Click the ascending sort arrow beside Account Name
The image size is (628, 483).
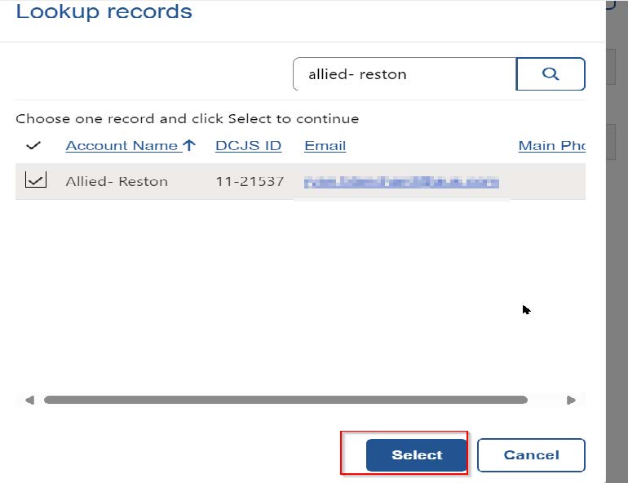click(189, 145)
